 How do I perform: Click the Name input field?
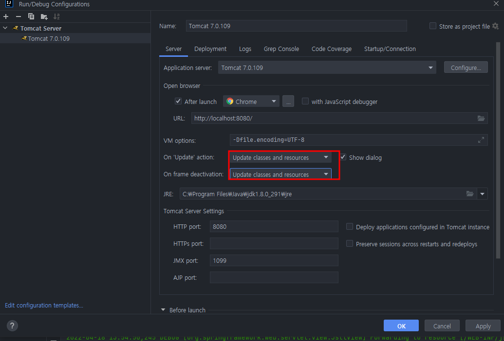297,26
